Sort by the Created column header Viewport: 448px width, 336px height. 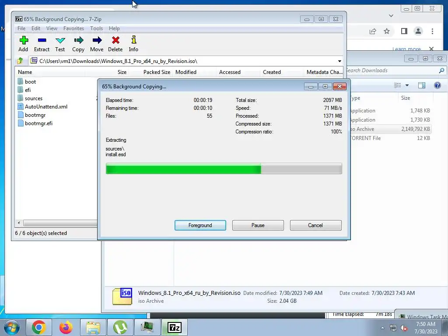pos(282,72)
